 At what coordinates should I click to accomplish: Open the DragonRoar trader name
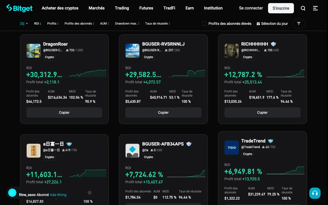coord(55,44)
